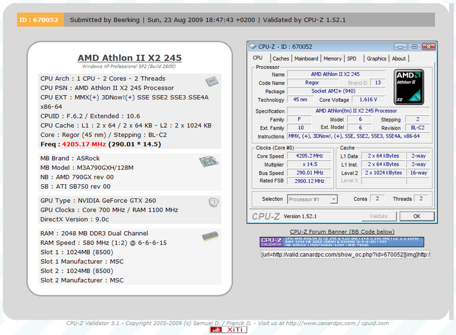This screenshot has width=456, height=335.
Task: Click the L1 Inst. value 2 x 64 KBytes
Action: (x=383, y=164)
